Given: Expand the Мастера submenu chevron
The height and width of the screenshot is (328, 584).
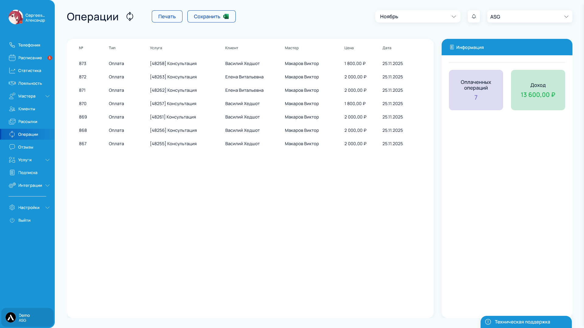Looking at the screenshot, I should (x=47, y=96).
